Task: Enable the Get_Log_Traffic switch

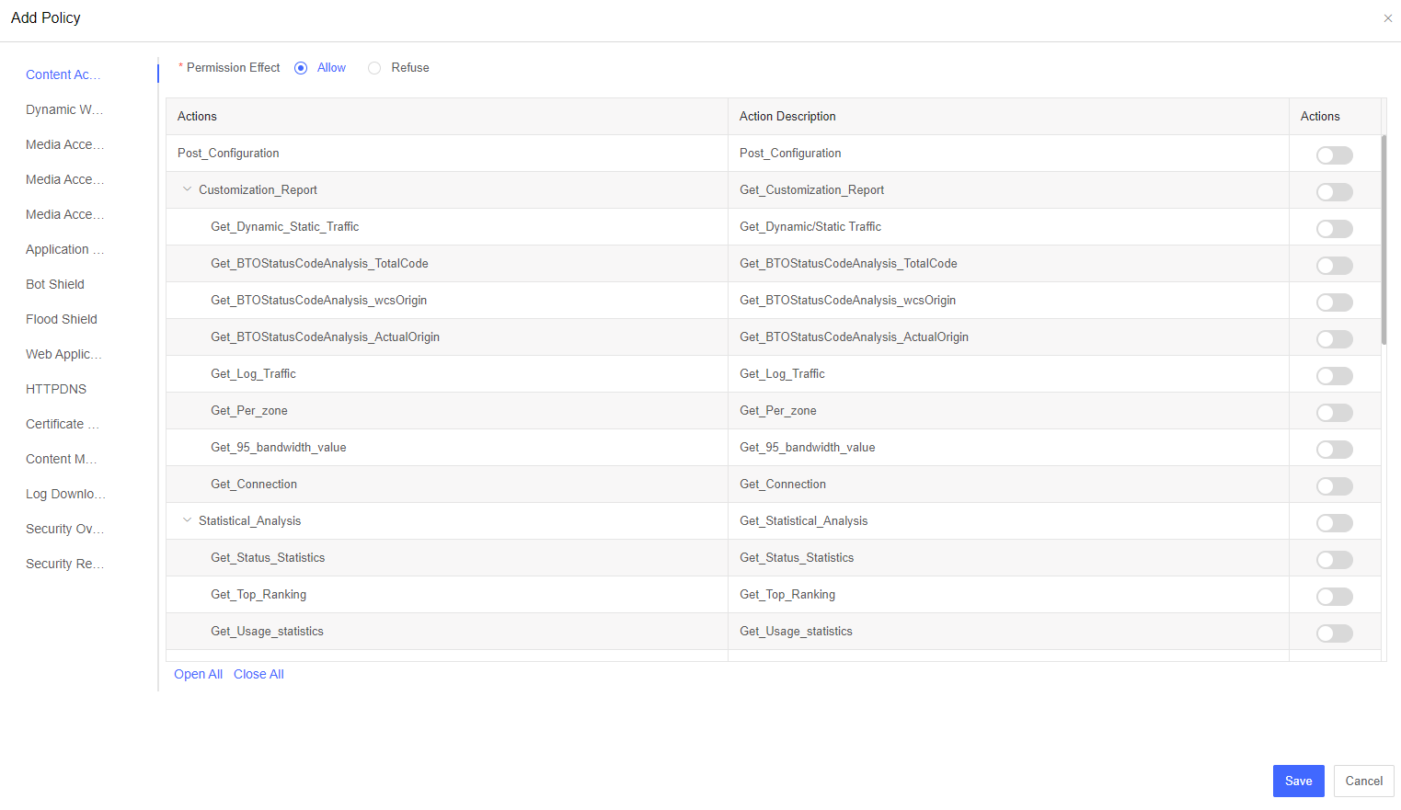Action: click(x=1334, y=376)
